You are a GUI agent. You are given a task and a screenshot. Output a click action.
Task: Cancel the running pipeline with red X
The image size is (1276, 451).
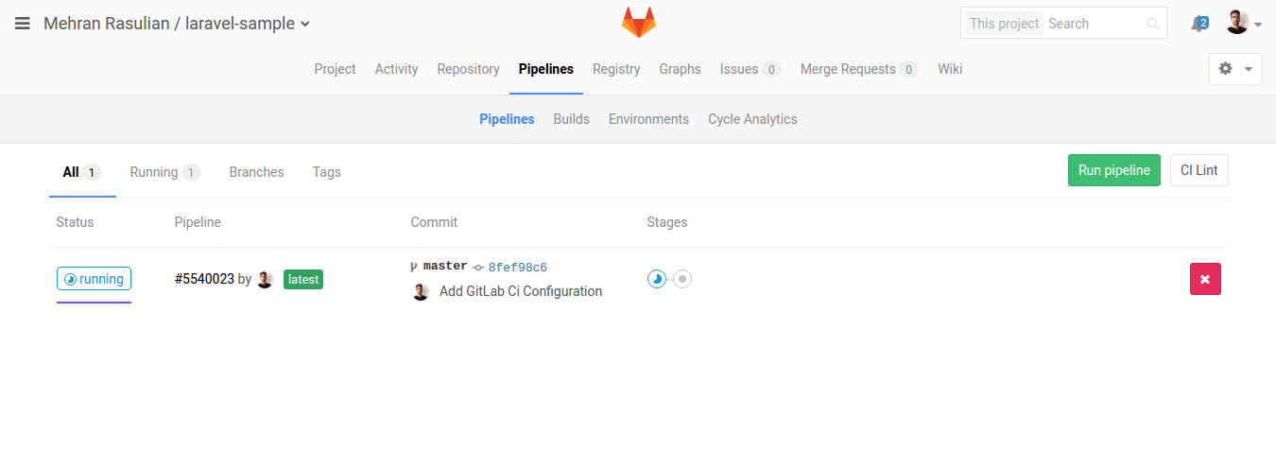[x=1205, y=279]
